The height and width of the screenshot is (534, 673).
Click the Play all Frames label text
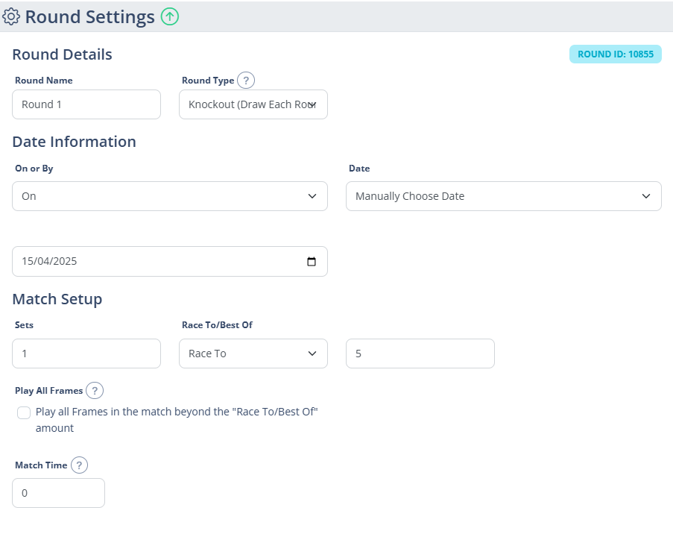point(177,420)
